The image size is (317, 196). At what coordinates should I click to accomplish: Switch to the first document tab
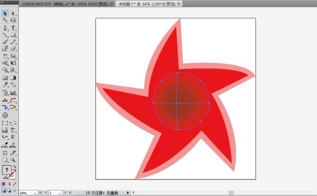pos(67,4)
